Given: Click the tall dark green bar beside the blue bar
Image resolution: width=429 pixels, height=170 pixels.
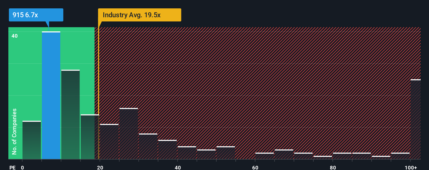Looking at the screenshot, I should click(x=70, y=114).
